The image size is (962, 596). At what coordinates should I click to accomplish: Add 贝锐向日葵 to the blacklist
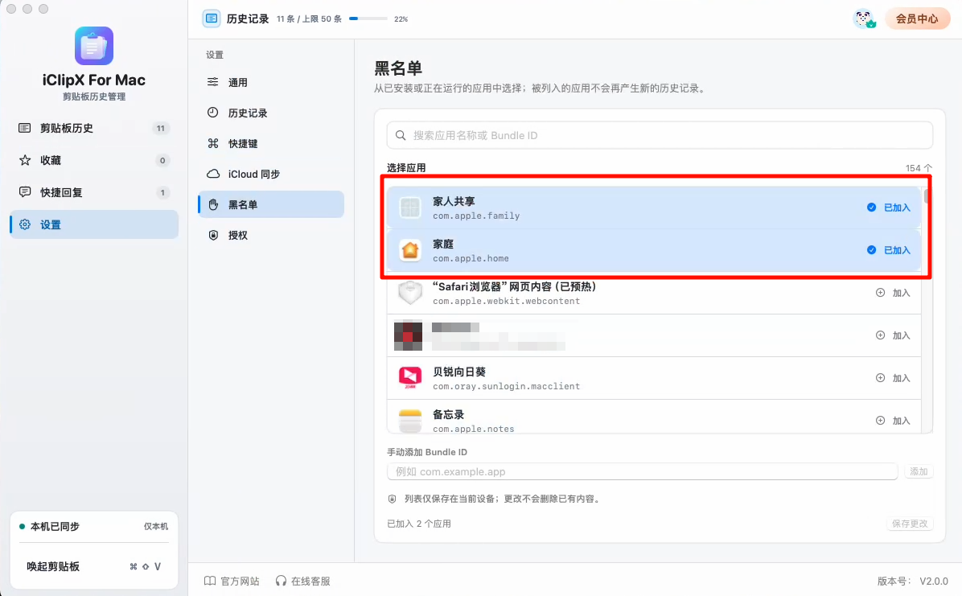click(893, 378)
